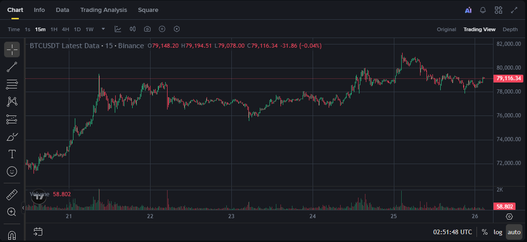527x242 pixels.
Task: Open the line chart indicators icon
Action: pos(118,29)
